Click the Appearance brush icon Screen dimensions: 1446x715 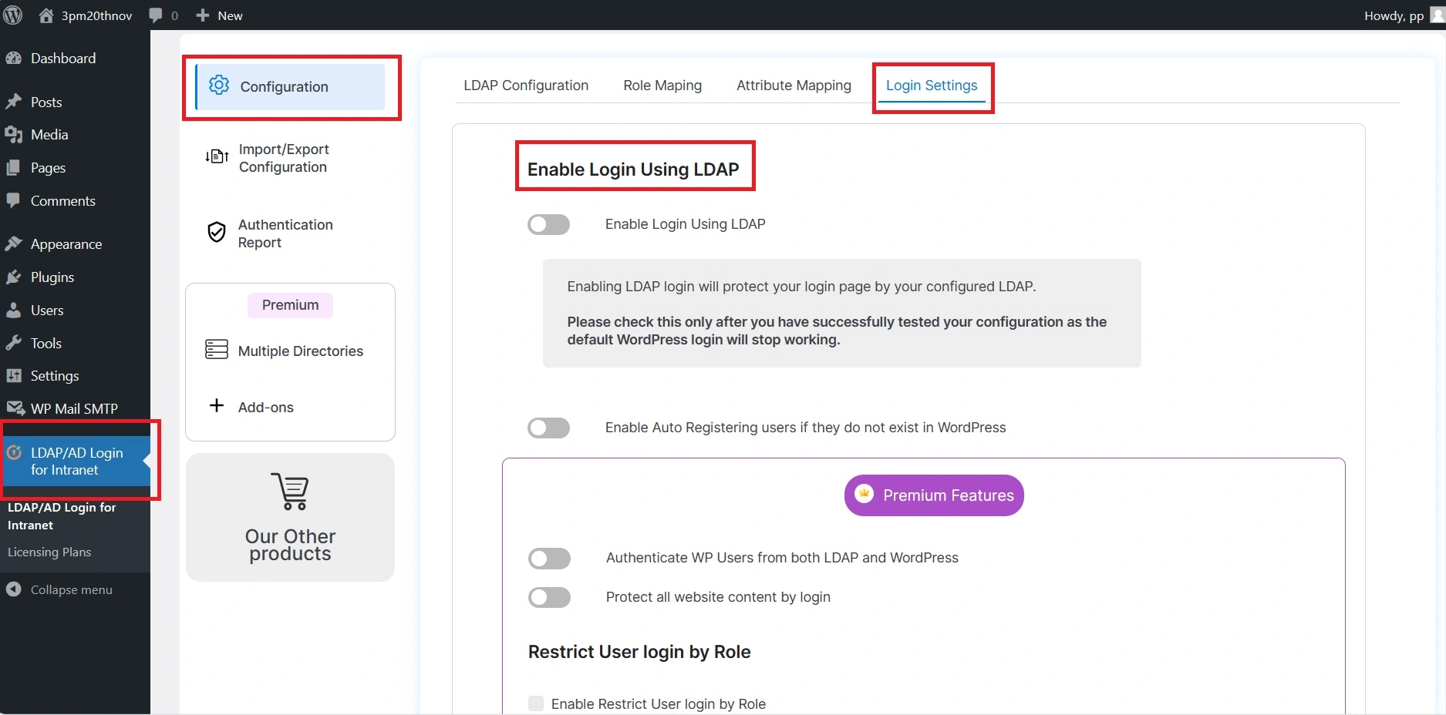tap(13, 244)
